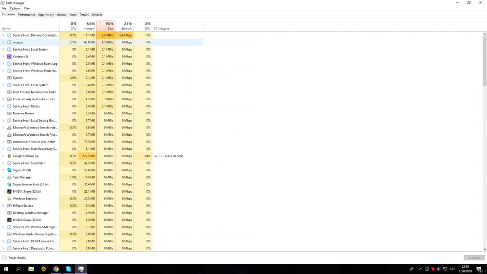Sort processes by CPU column
The width and height of the screenshot is (487, 274).
[69, 26]
